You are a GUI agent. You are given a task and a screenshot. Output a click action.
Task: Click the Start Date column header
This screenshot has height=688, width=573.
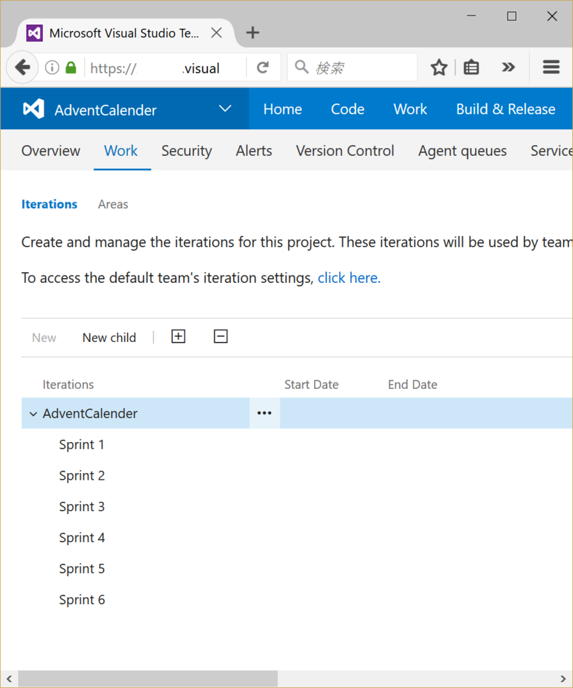click(311, 384)
